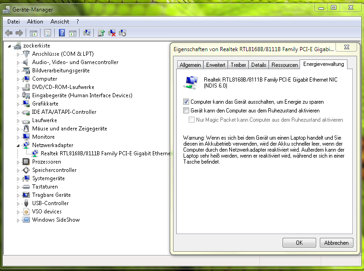
Task: Select the Eingabegeräte (Human Interface Devices) icon
Action: coord(26,95)
